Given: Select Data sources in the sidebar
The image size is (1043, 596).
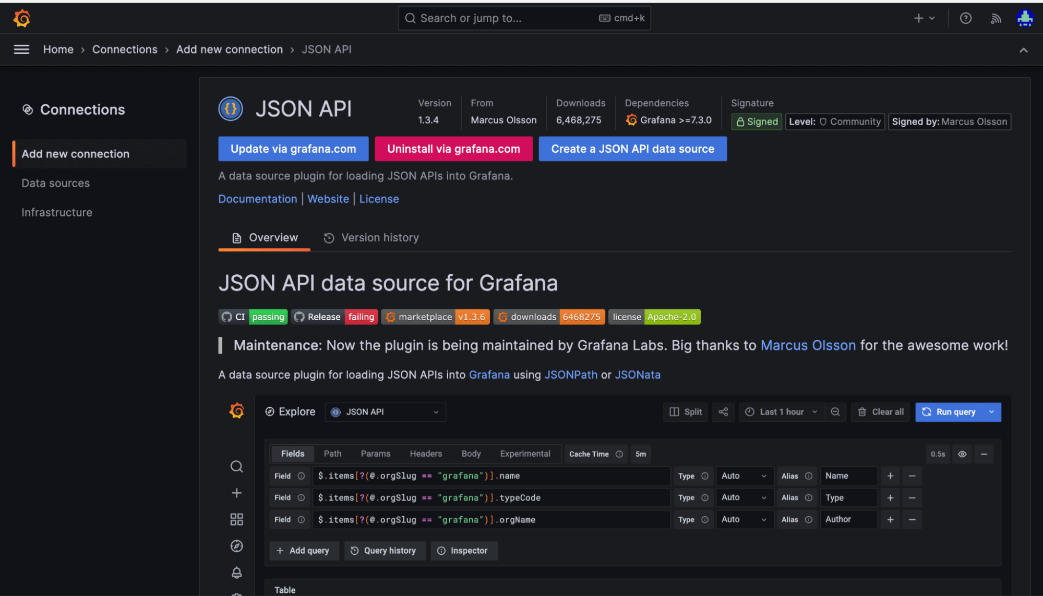Looking at the screenshot, I should click(x=56, y=183).
